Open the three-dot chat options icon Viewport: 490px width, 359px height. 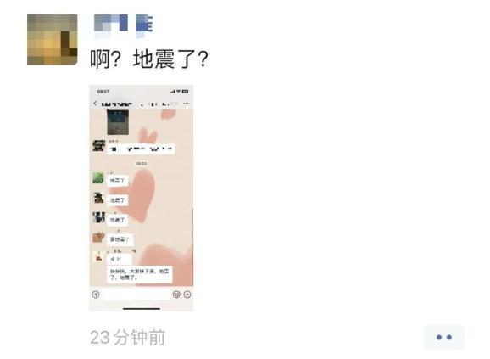coord(187,104)
